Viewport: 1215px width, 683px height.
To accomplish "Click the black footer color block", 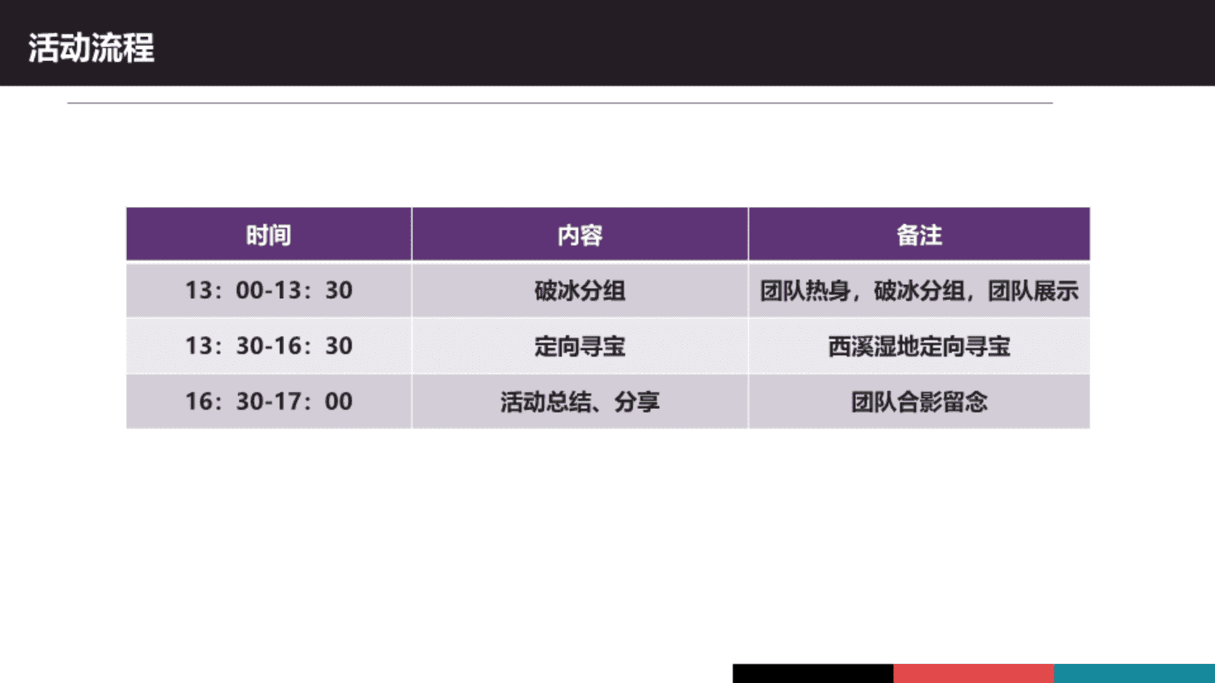I will [x=813, y=673].
